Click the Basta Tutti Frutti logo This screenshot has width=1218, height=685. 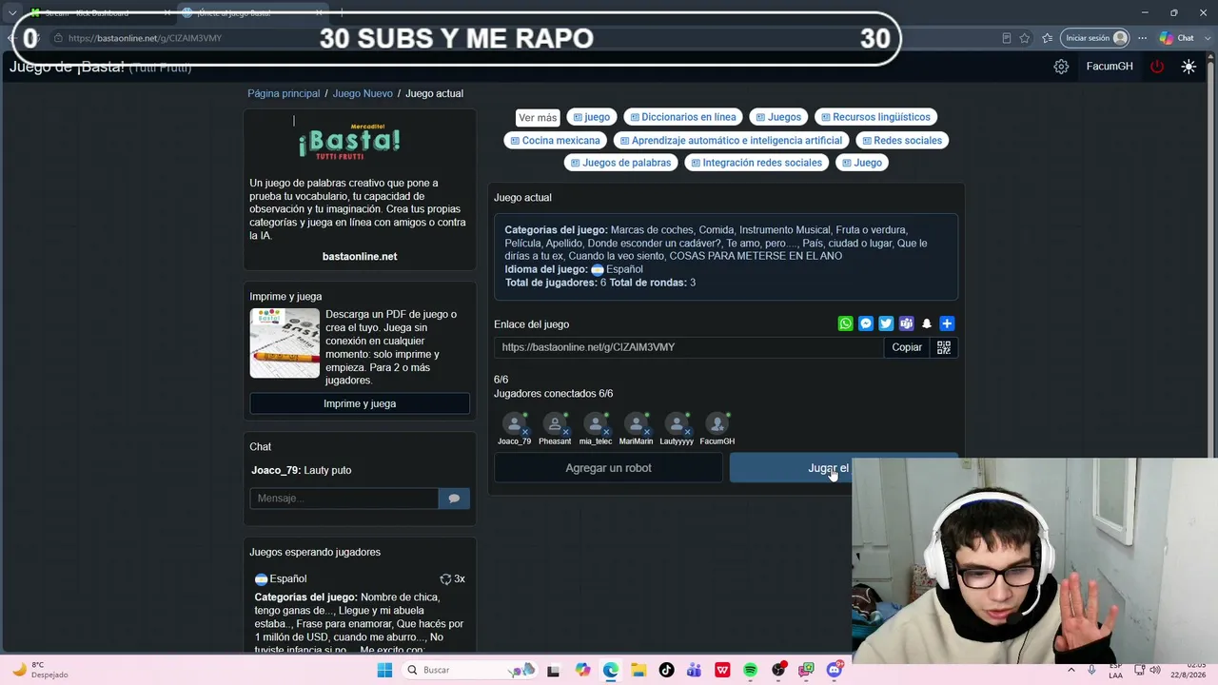point(349,141)
